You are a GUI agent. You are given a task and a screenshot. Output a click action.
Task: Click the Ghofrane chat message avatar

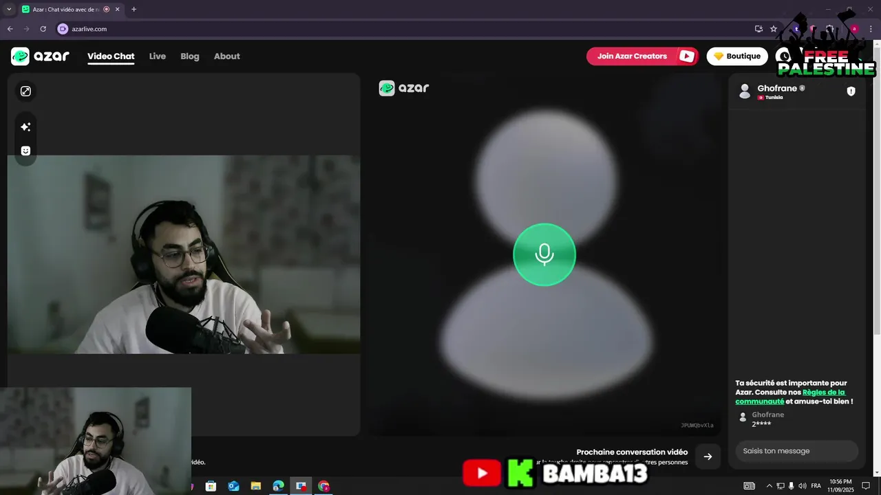pos(743,417)
